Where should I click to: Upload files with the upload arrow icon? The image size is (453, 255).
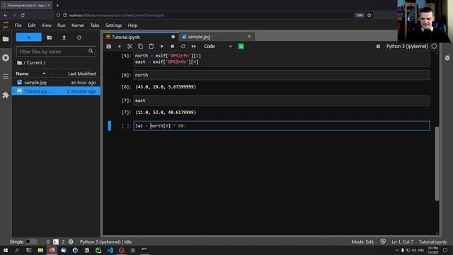click(x=64, y=38)
